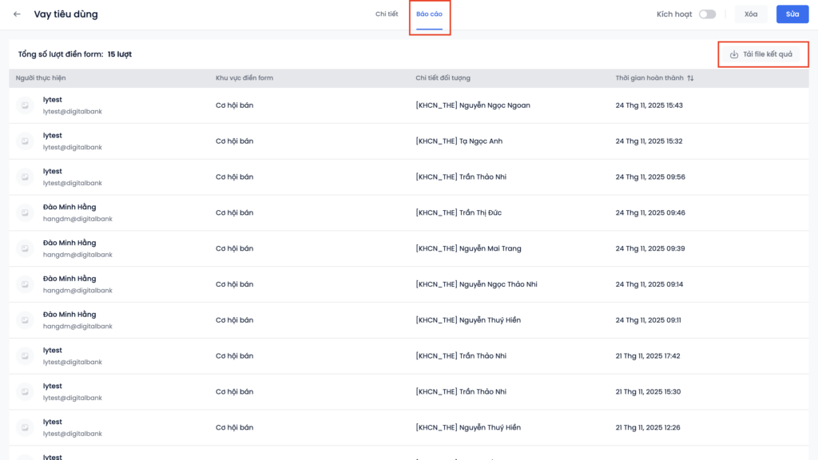Click the avatar icon in the Trần Thị Đức row
This screenshot has height=460, width=818.
tap(26, 212)
